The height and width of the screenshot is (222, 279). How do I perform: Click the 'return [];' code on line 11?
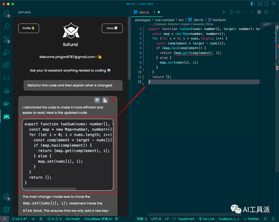coord(162,77)
